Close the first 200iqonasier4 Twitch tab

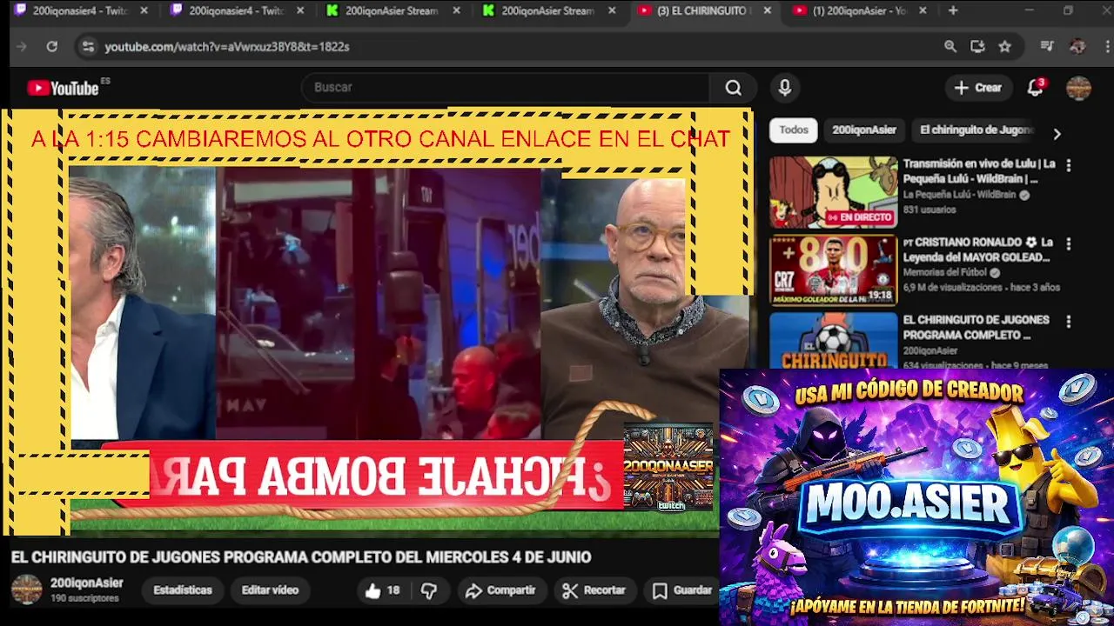tap(144, 10)
